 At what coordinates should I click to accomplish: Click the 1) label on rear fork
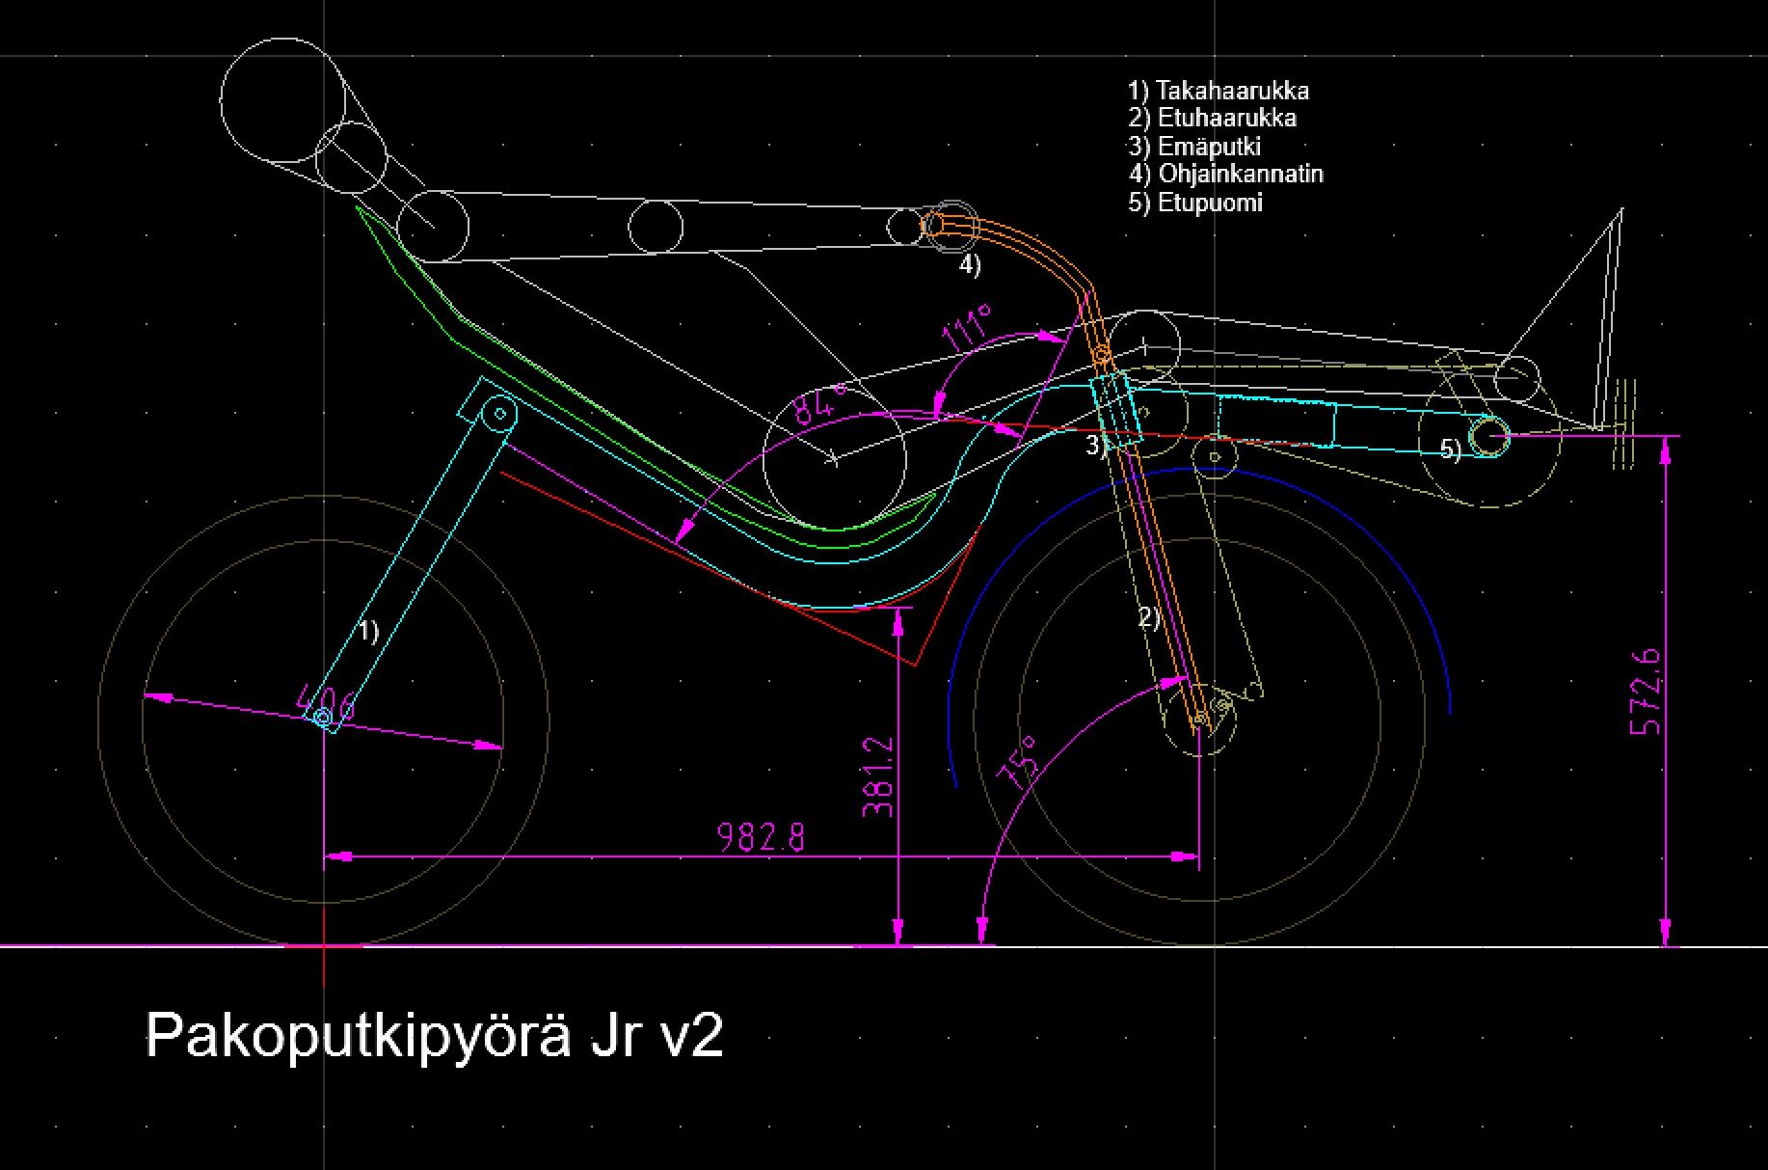[369, 632]
